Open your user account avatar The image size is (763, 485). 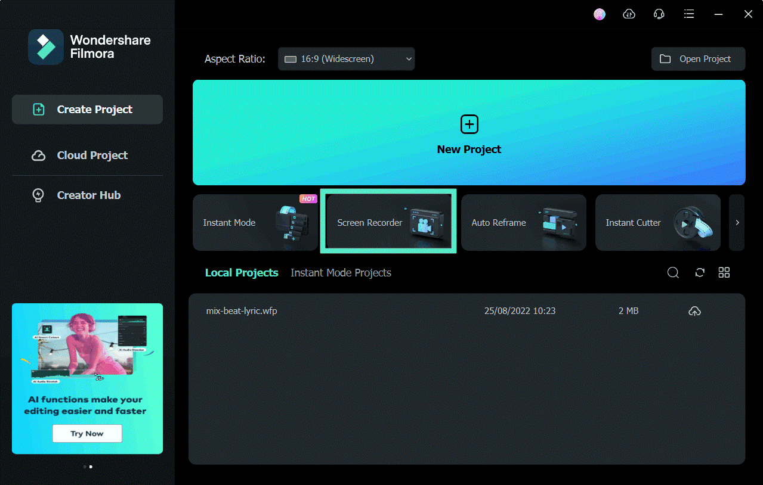[599, 14]
